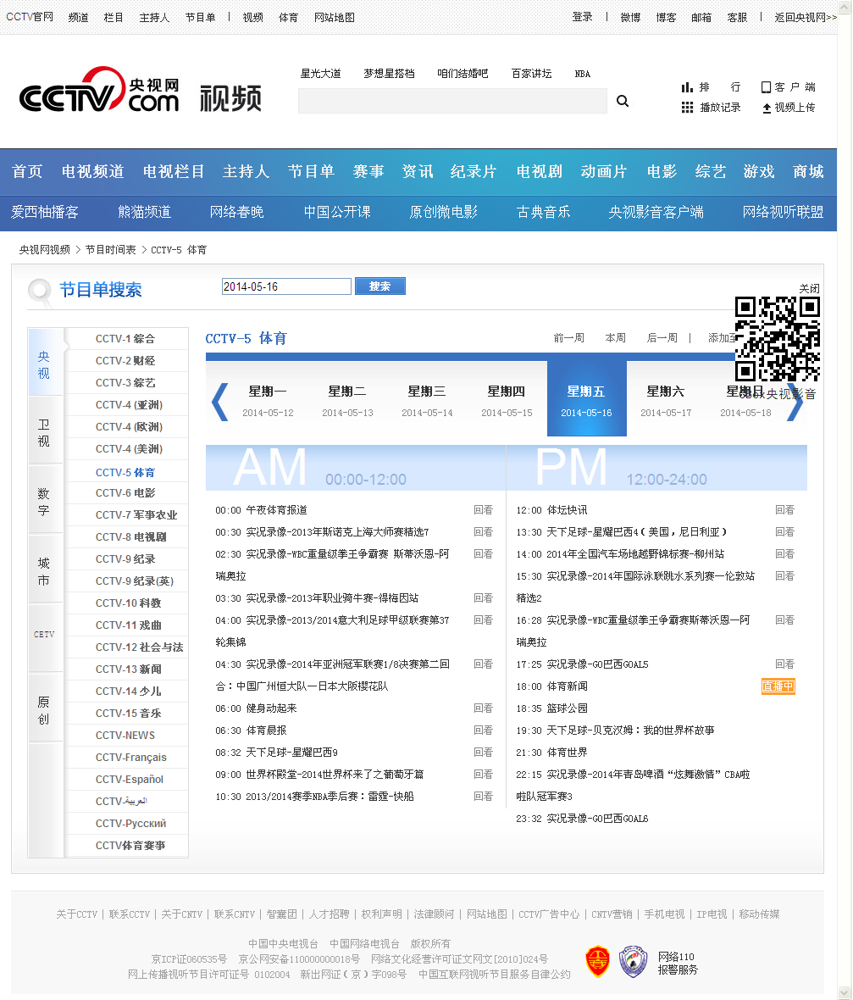The image size is (853, 1000).
Task: Click the 网络110 报警服务 badge
Action: click(x=678, y=963)
